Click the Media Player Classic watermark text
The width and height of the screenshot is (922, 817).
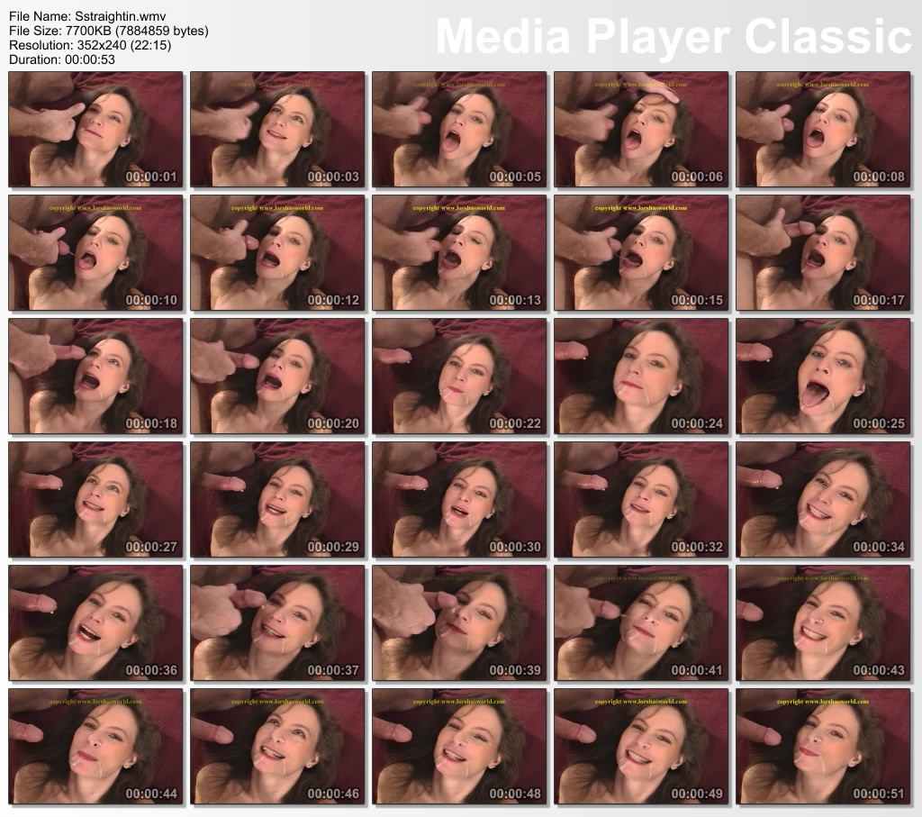coord(673,36)
